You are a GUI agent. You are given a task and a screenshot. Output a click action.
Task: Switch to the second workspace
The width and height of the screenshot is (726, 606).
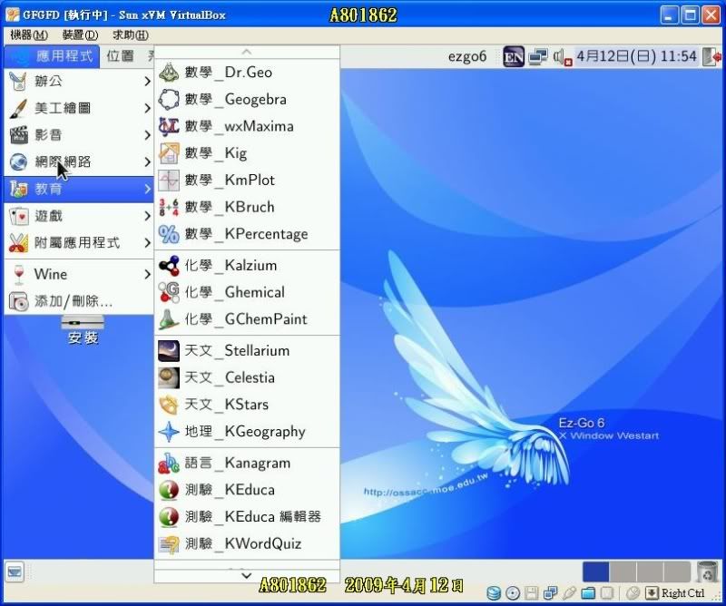coord(623,572)
